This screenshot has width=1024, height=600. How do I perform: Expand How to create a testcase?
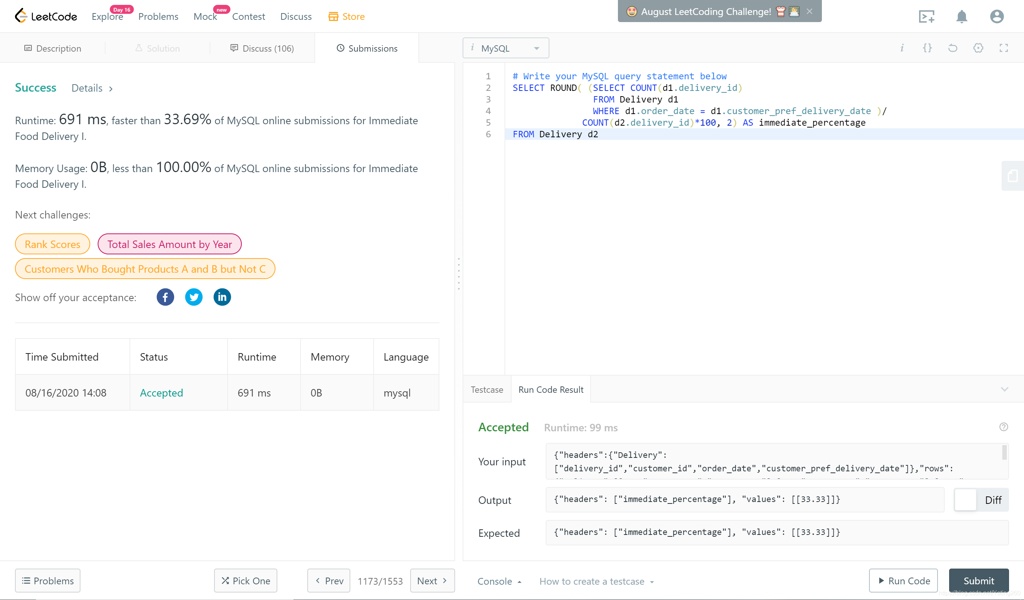[596, 581]
